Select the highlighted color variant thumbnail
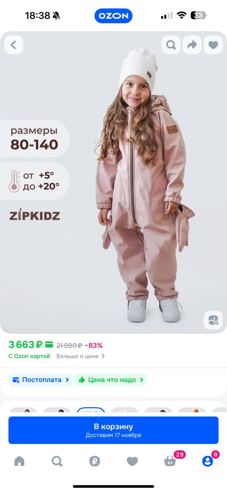The image size is (227, 492). [x=91, y=412]
